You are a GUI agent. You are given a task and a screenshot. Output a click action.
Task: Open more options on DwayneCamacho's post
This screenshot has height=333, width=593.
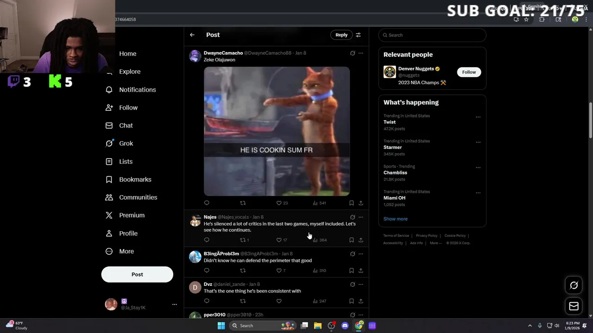click(x=361, y=53)
